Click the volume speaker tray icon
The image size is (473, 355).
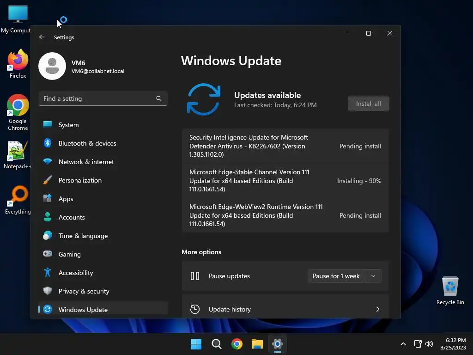click(x=429, y=344)
